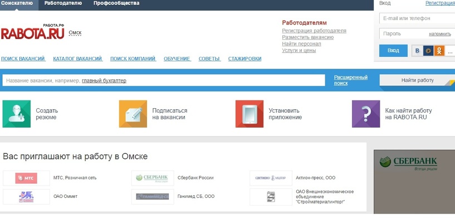Click the Найти работу button
The height and width of the screenshot is (223, 455).
pyautogui.click(x=417, y=80)
